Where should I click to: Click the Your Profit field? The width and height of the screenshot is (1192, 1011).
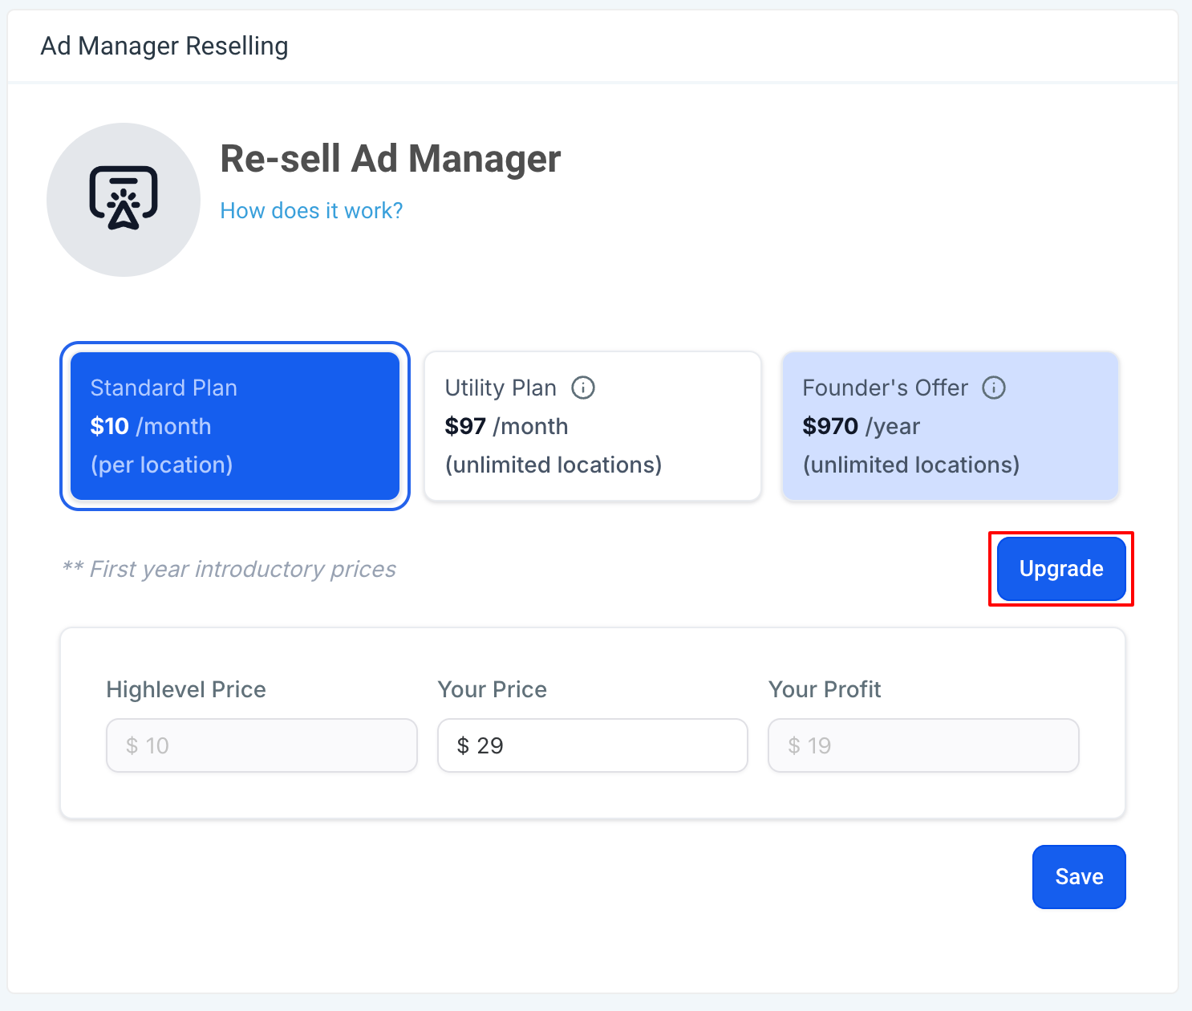coord(923,745)
